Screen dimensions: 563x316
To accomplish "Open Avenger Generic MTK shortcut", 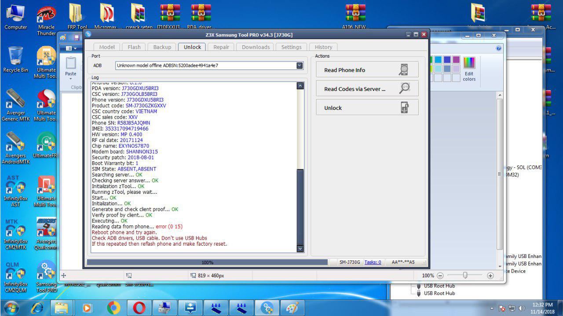I will (15, 105).
